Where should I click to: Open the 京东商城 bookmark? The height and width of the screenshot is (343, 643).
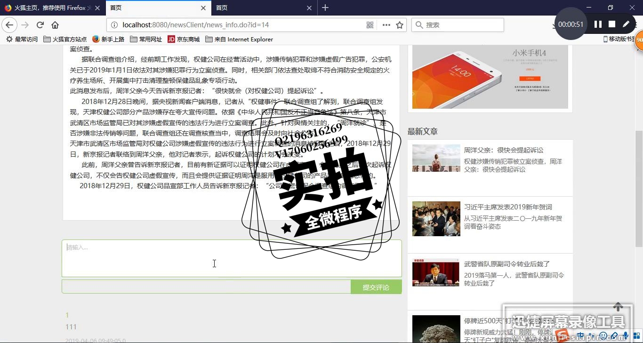[184, 39]
